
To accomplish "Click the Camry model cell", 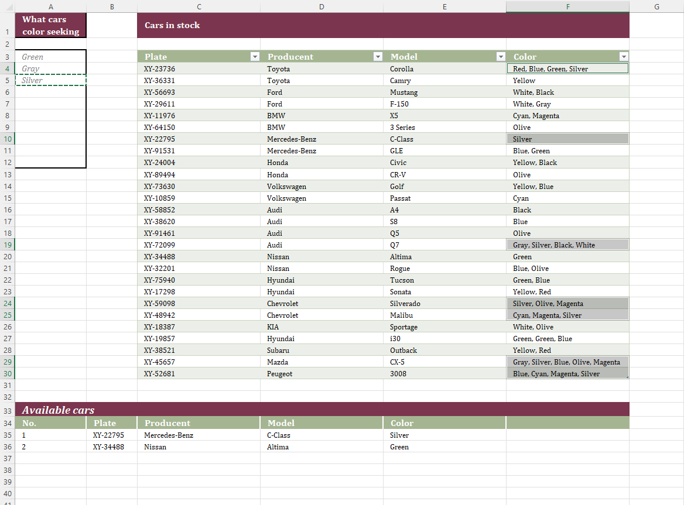I will [x=444, y=81].
